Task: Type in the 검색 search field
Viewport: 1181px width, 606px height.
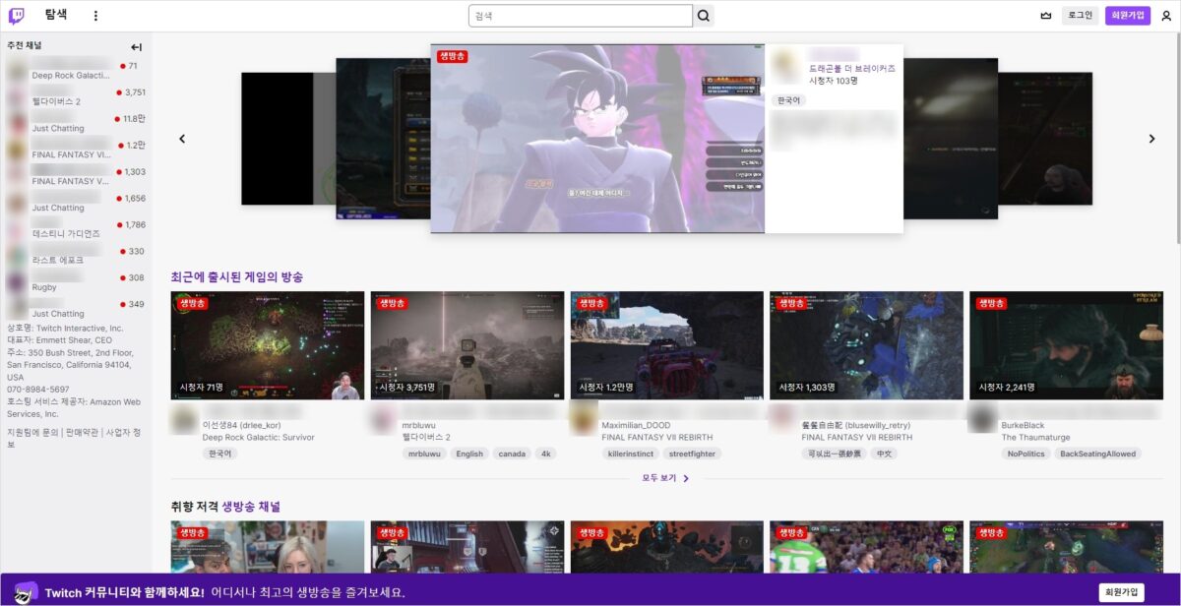Action: coord(581,16)
